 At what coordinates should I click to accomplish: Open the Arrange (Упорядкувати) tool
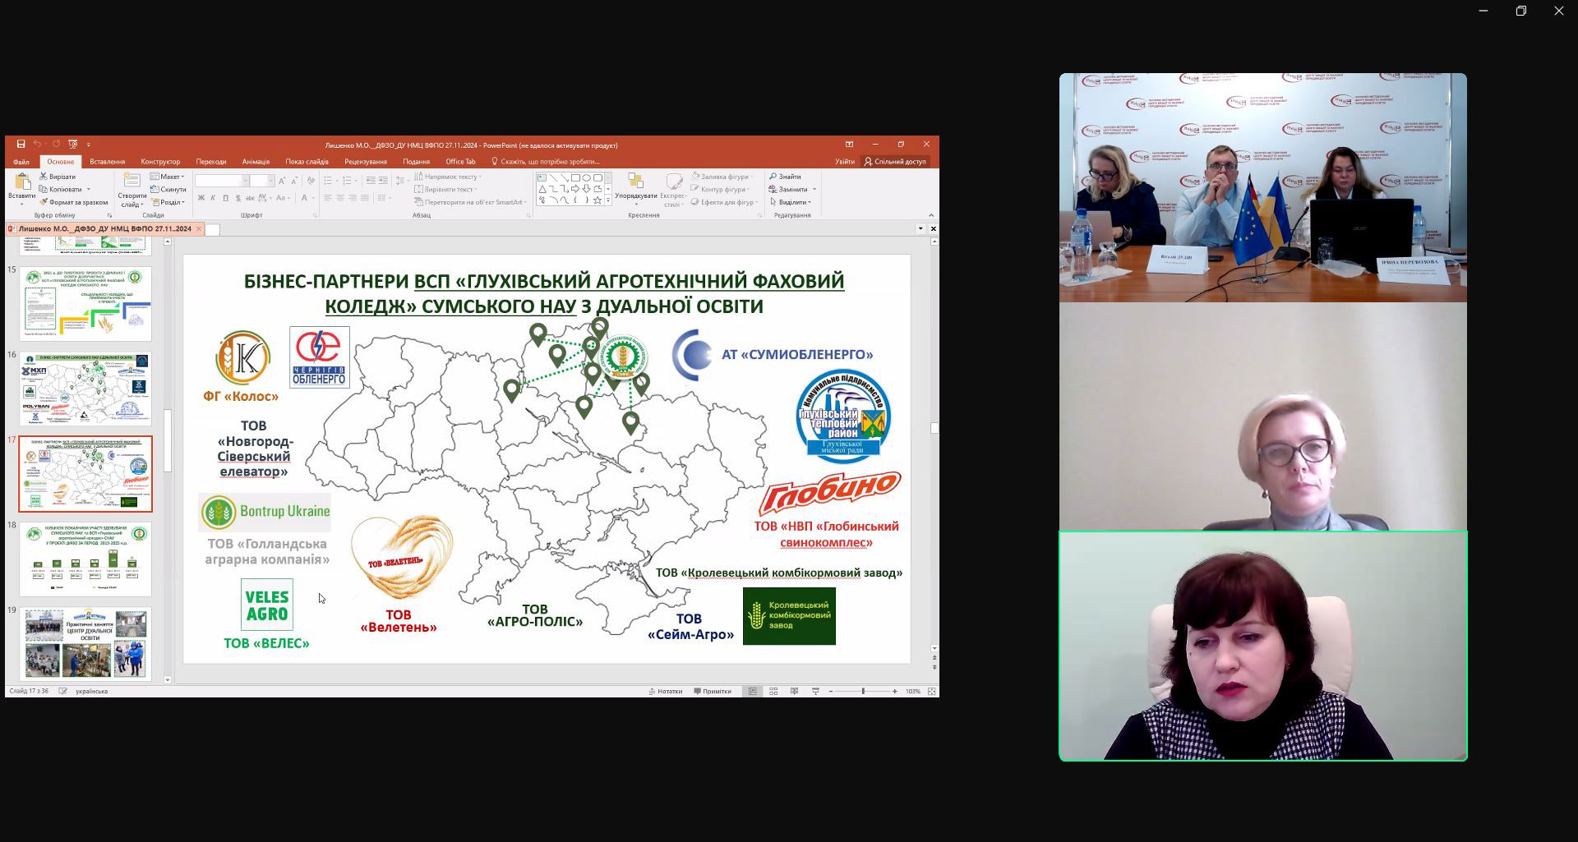click(x=635, y=188)
